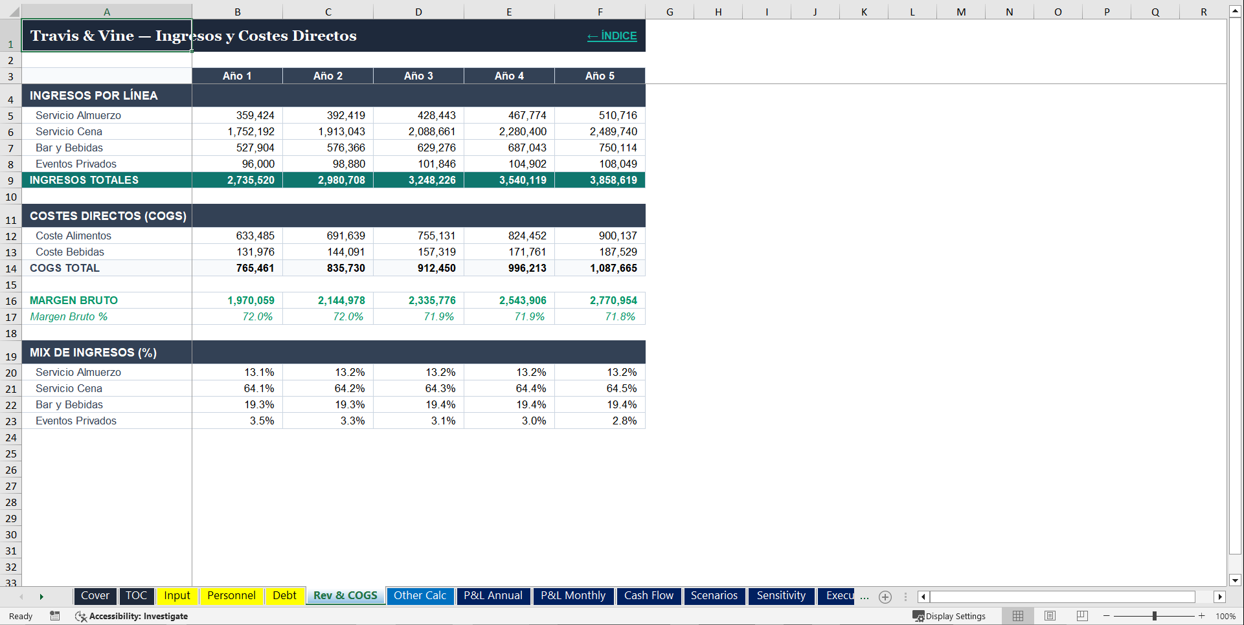Click zoom out minus button
The image size is (1244, 625).
coord(1107,616)
